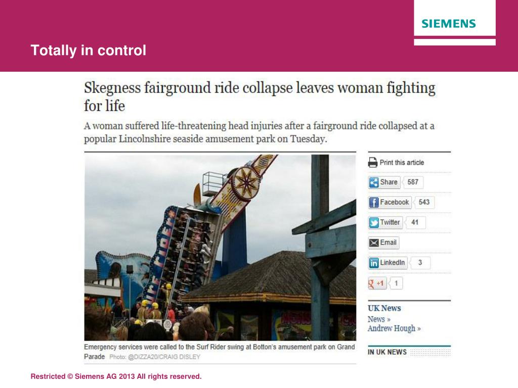Click the Share icon

tap(374, 182)
